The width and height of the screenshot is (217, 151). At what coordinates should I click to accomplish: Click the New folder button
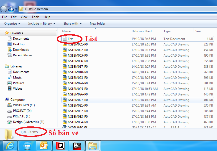point(98,24)
